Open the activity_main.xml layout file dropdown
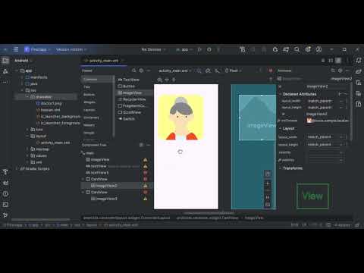The height and width of the screenshot is (273, 364). click(175, 71)
